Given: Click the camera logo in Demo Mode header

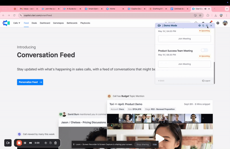Looking at the screenshot, I should click(159, 26).
